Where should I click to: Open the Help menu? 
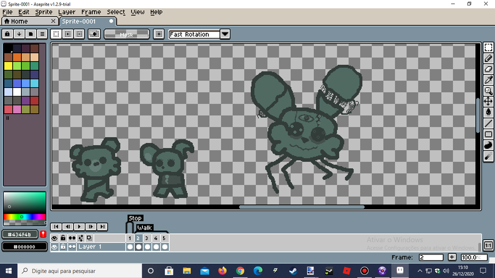click(156, 12)
